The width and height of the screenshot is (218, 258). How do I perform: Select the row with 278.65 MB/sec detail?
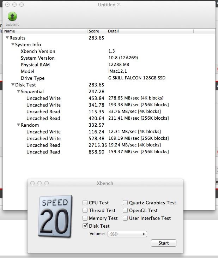point(109,98)
